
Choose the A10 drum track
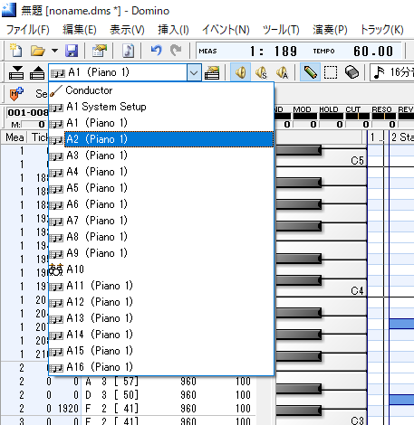161,269
